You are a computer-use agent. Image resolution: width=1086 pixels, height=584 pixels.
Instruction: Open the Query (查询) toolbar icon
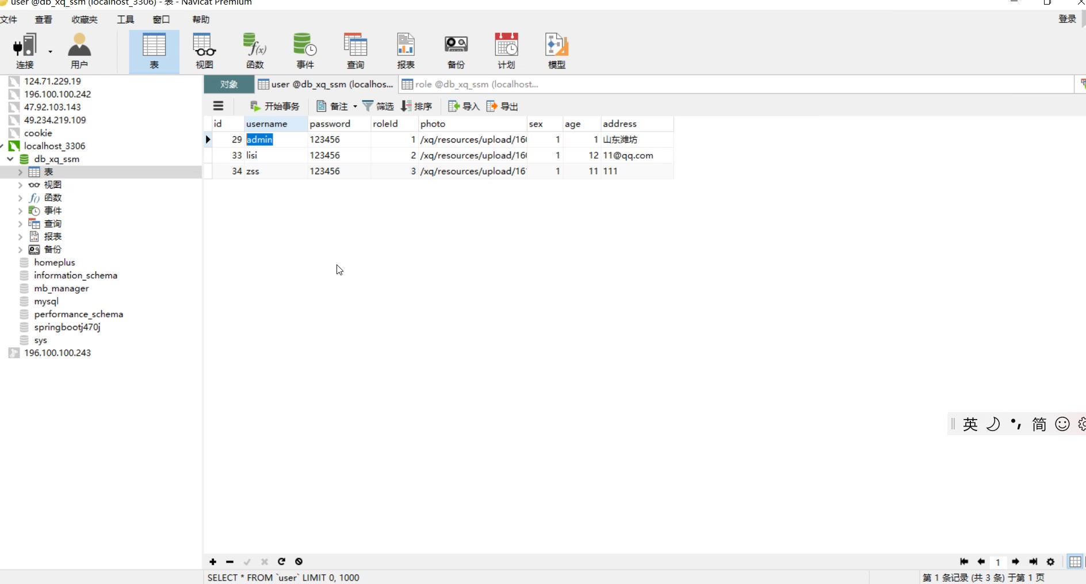[355, 51]
